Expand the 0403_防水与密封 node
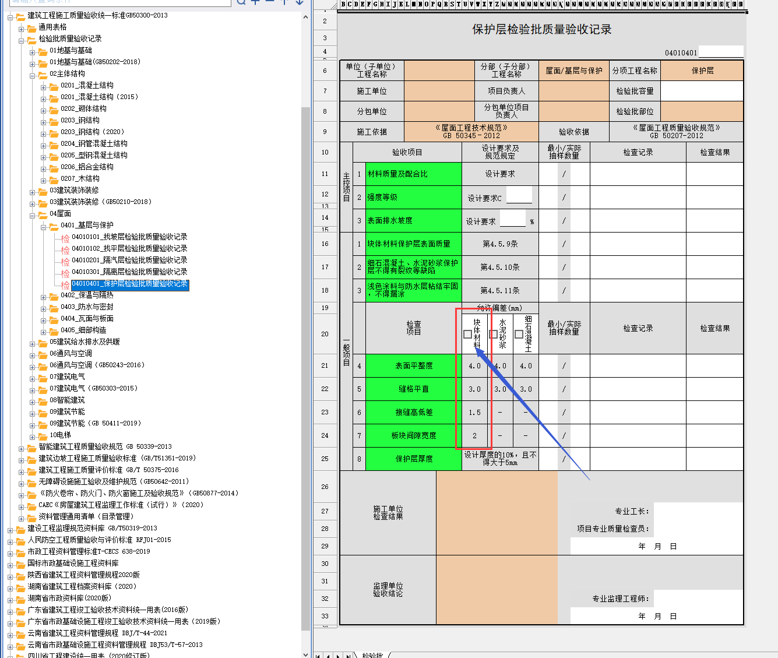The width and height of the screenshot is (778, 658). (43, 309)
